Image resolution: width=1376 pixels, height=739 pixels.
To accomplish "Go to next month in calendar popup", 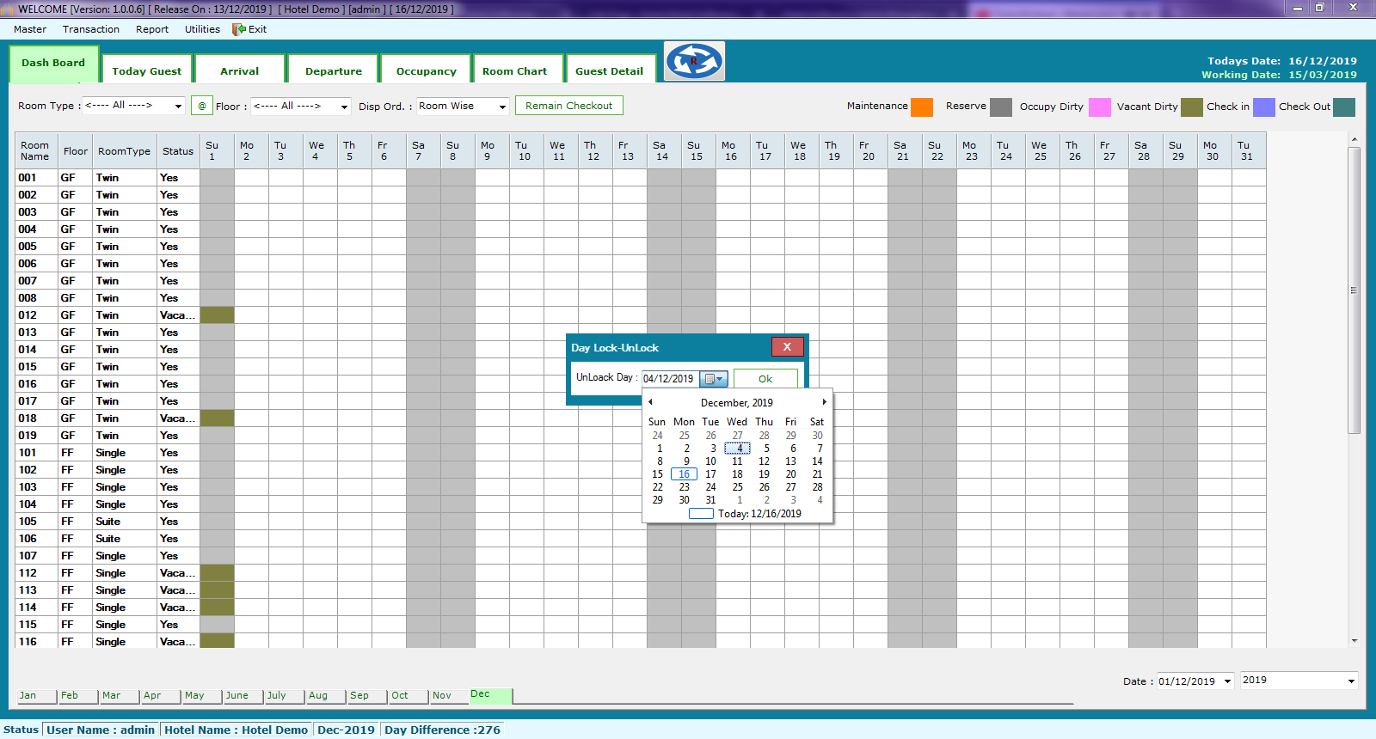I will point(824,402).
